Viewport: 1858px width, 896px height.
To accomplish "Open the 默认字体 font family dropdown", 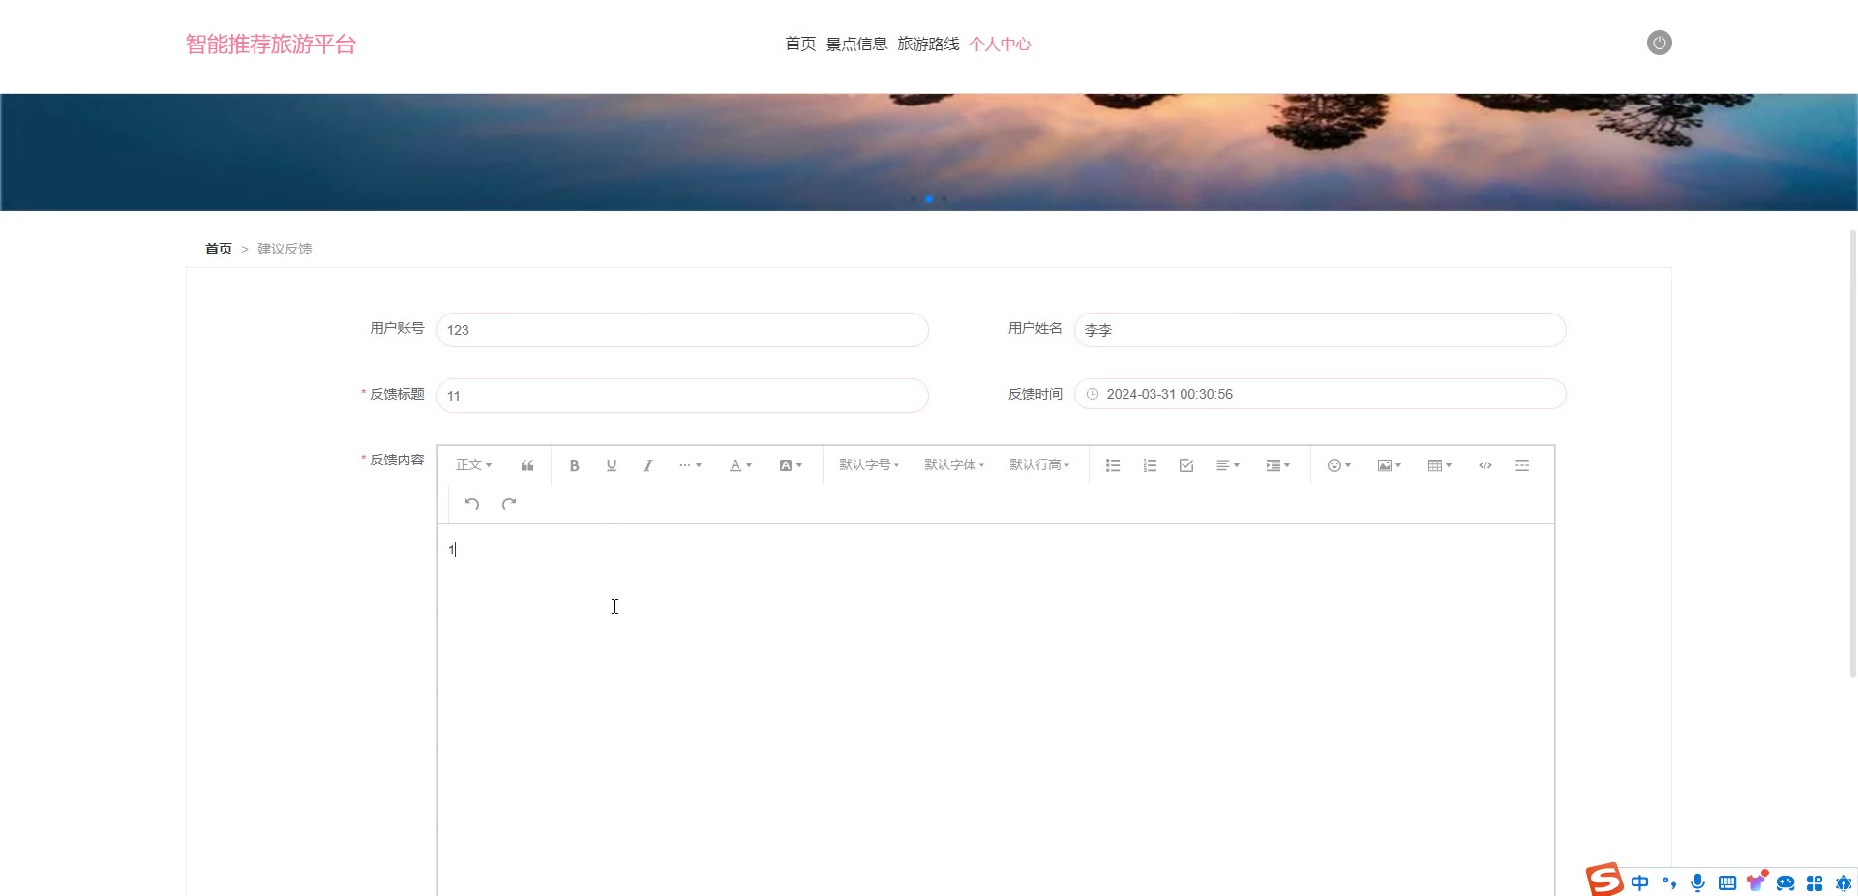I will pos(954,465).
